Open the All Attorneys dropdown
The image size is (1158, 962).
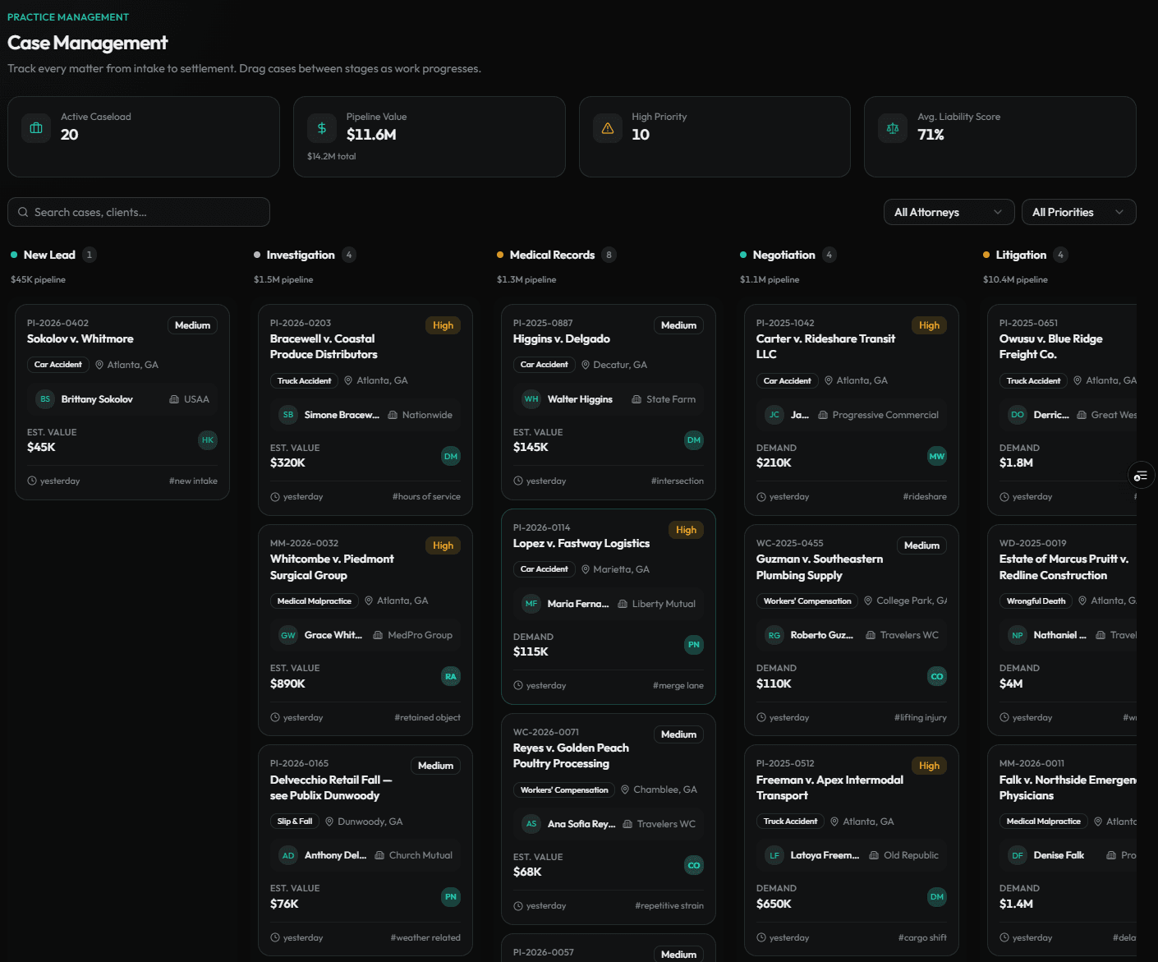coord(949,212)
